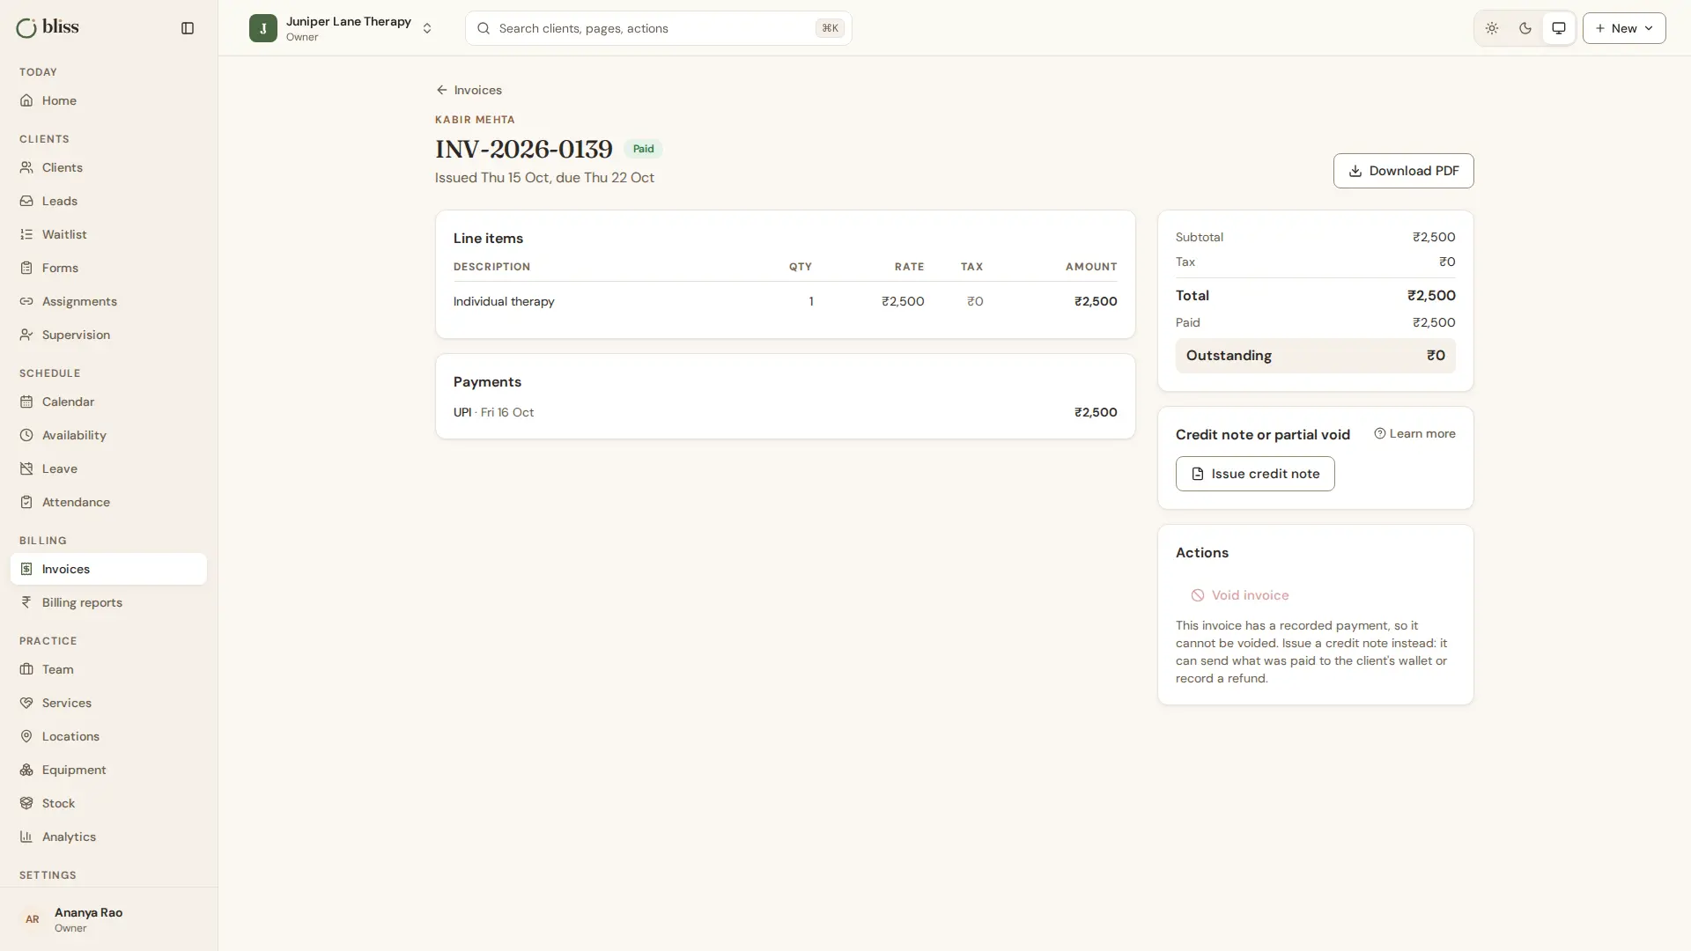Click the search magnifier icon
Viewport: 1691px width, 951px height.
pyautogui.click(x=483, y=28)
